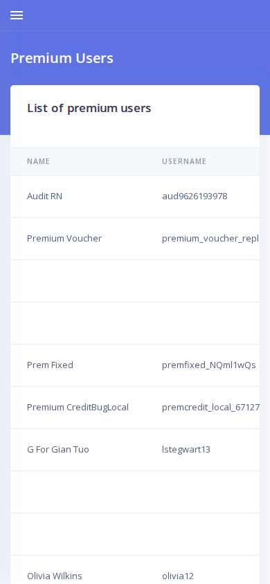Viewport: 270px width, 584px height.
Task: Select the Audit RN row name
Action: (44, 197)
